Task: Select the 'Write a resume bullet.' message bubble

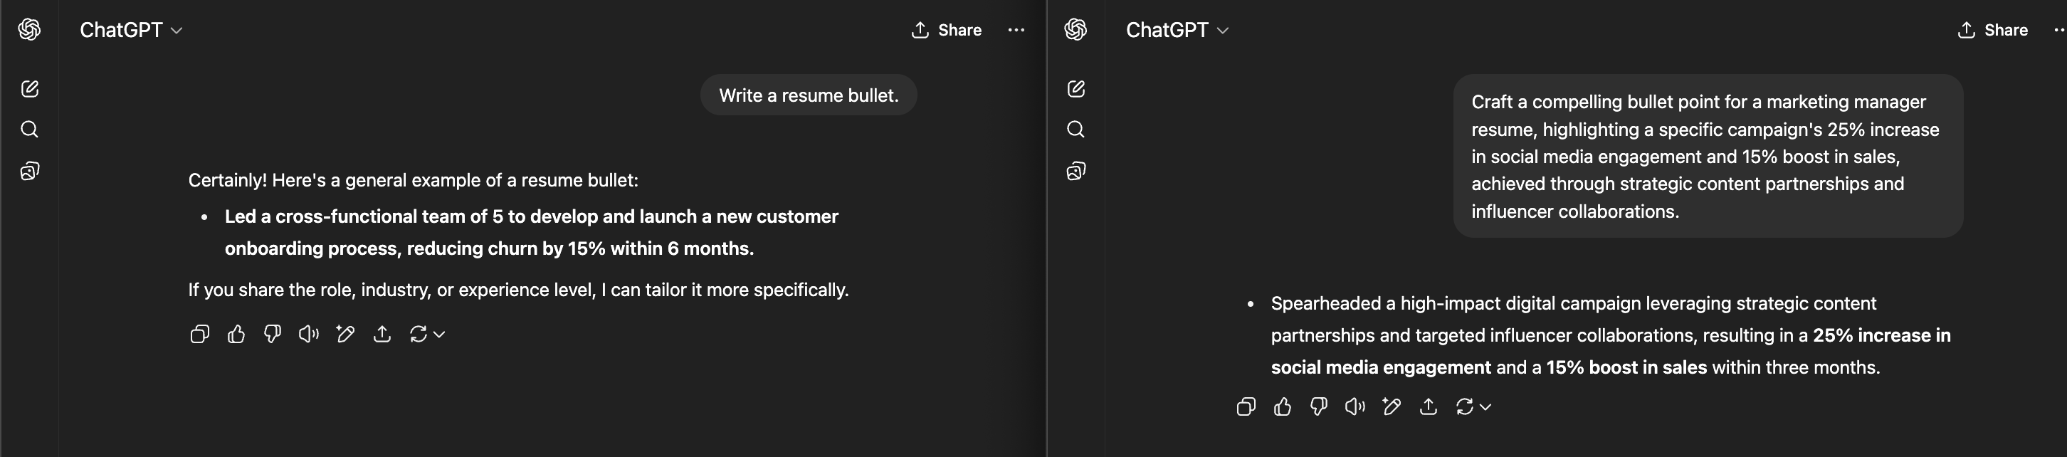Action: [x=809, y=95]
